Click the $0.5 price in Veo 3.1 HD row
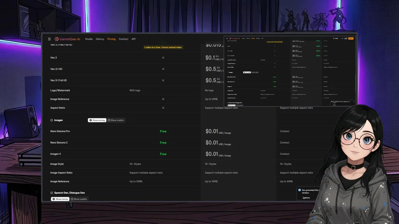The width and height of the screenshot is (399, 224). 211,69
